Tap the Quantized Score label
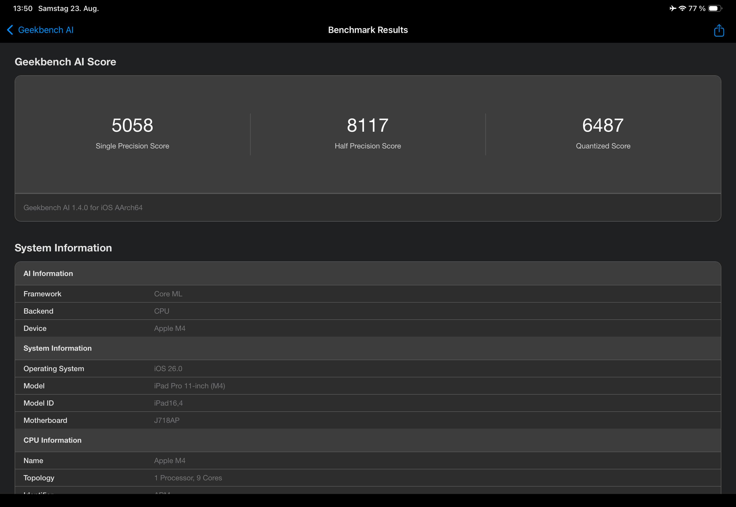The image size is (736, 507). [603, 146]
